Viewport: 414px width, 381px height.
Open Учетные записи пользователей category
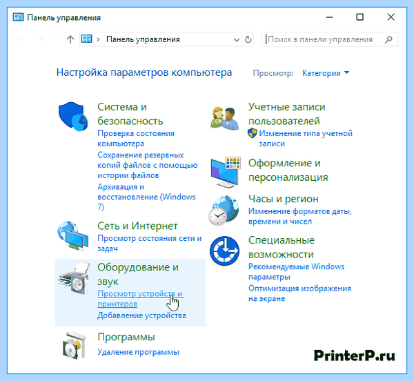(x=286, y=114)
